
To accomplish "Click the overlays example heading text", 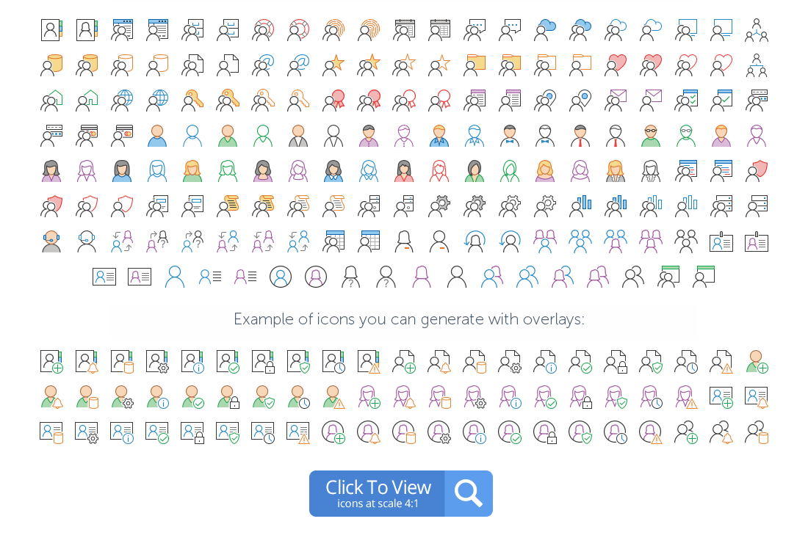I will [409, 319].
